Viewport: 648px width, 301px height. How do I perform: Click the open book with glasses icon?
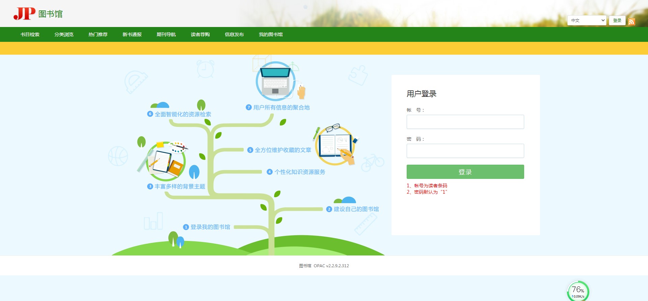coord(335,145)
